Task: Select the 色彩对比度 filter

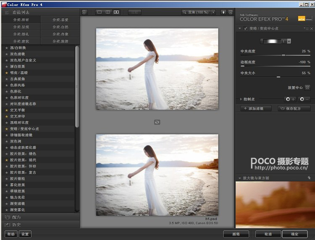Action: (x=38, y=97)
